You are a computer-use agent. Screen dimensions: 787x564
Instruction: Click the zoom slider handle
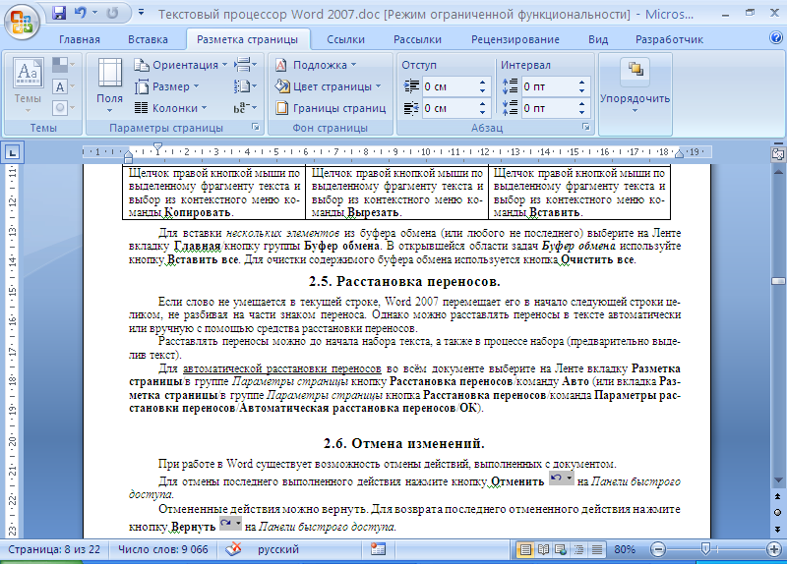click(x=705, y=548)
